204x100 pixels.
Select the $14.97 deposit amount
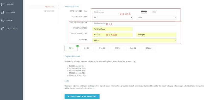point(102,48)
